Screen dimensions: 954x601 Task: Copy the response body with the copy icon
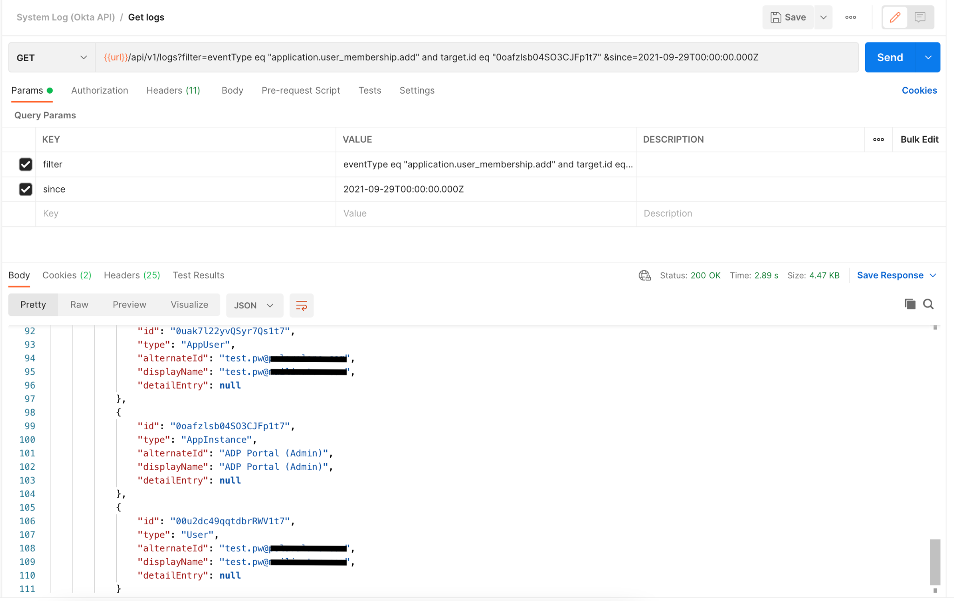pos(910,304)
